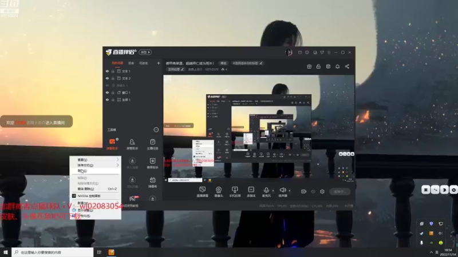Toggle lock on the 文本 1 layer
Screen dimensions: 458x257
pyautogui.click(x=113, y=71)
